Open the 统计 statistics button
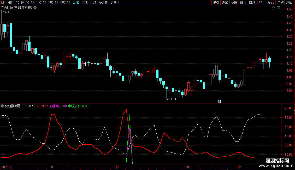Viewport: 295px width, 170px height. [243, 2]
